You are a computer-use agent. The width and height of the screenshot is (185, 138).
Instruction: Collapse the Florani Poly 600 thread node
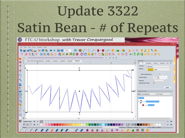(139, 102)
